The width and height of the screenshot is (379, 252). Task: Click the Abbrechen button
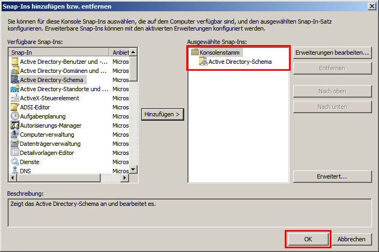click(351, 239)
